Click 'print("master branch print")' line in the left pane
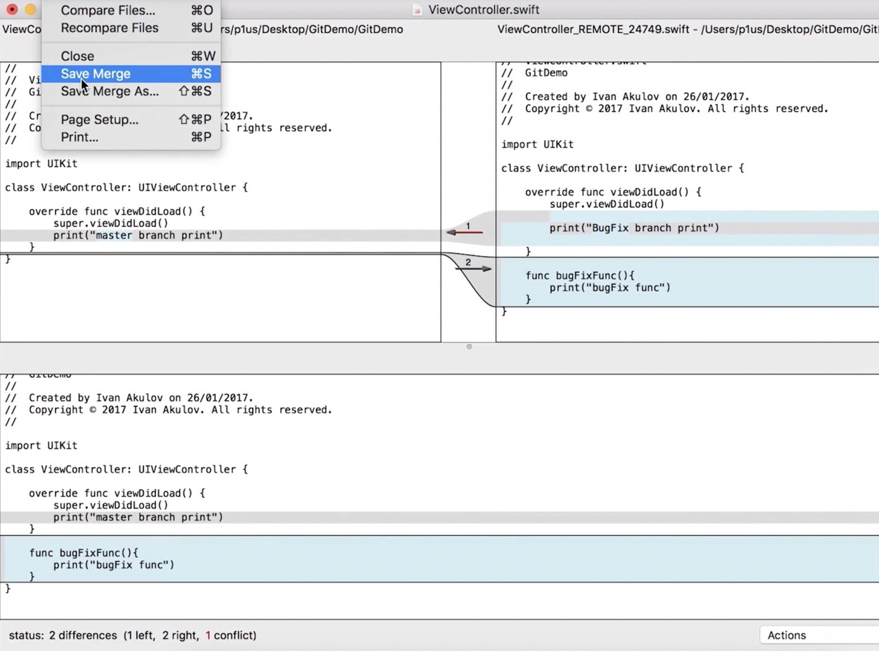The height and width of the screenshot is (651, 879). [138, 235]
